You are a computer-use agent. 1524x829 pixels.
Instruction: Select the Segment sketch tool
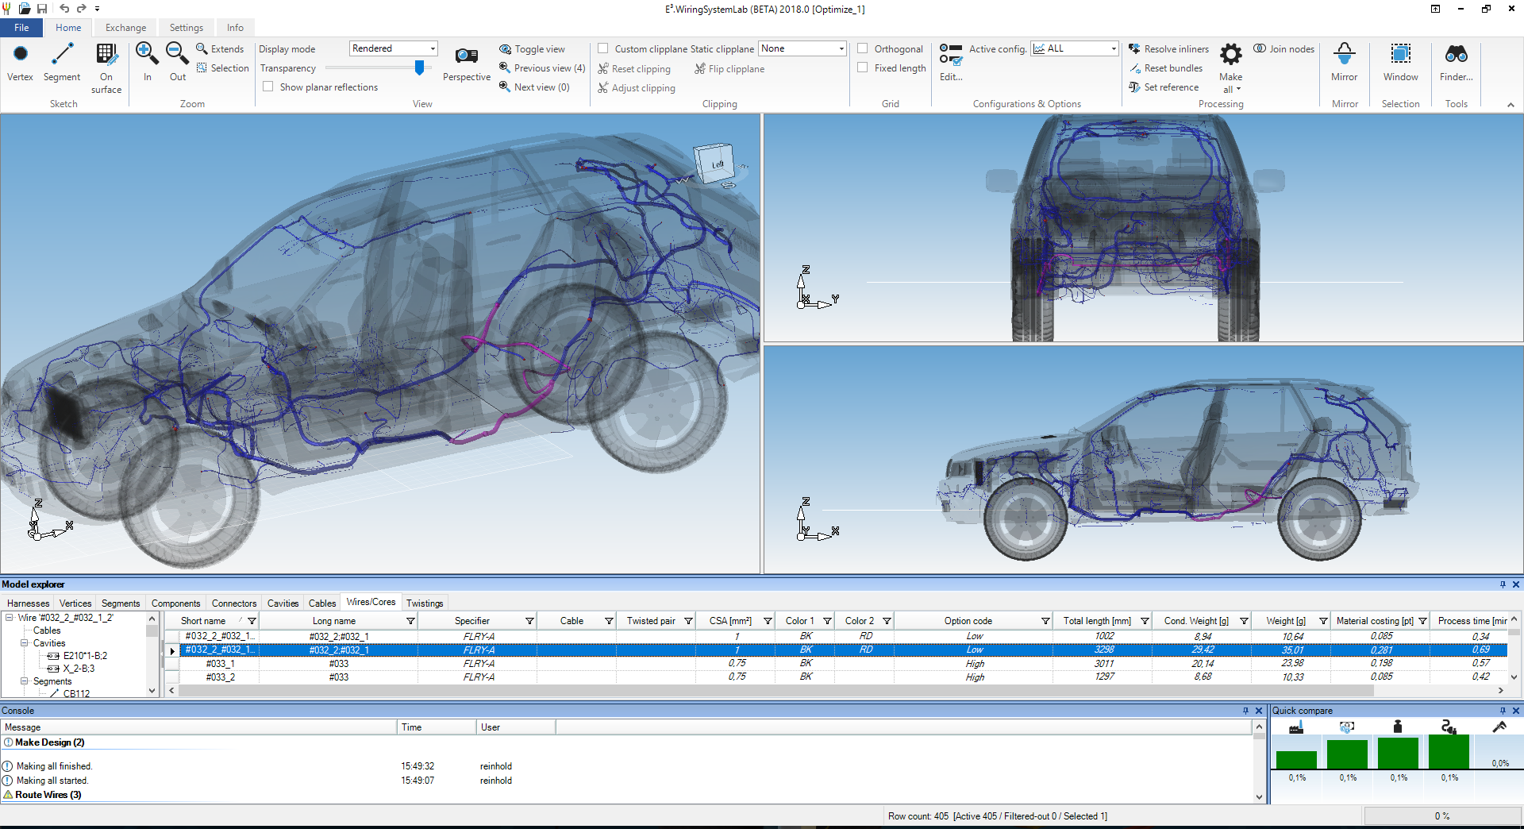coord(62,55)
